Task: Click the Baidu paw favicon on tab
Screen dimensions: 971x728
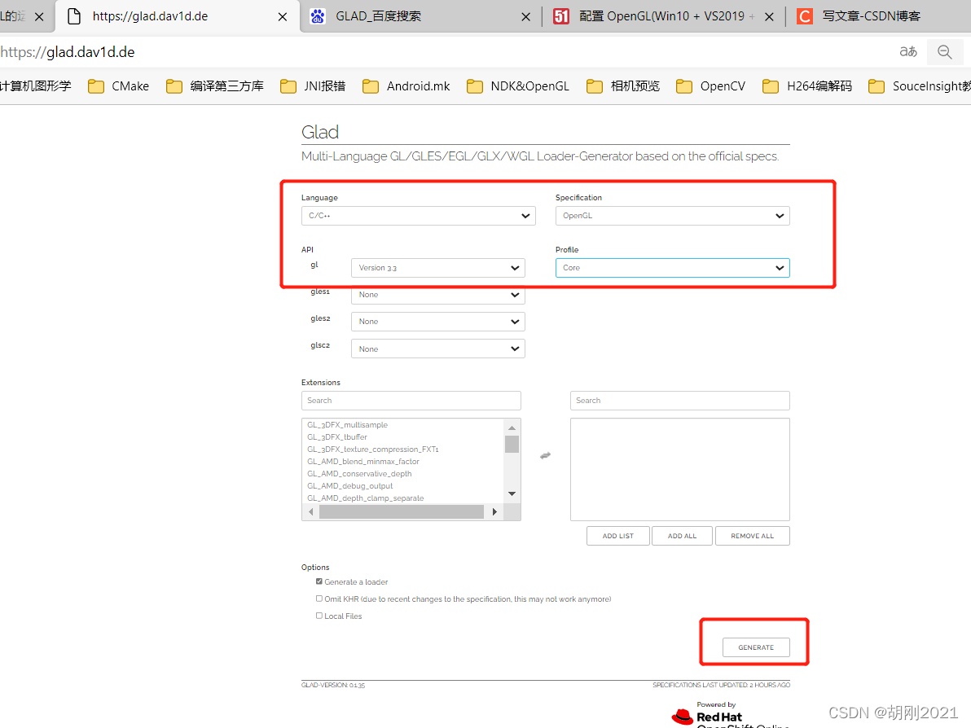Action: [318, 17]
